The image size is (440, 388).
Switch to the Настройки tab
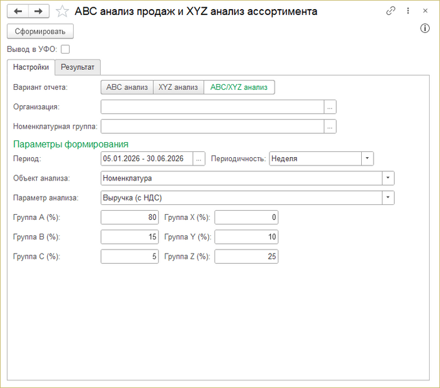pyautogui.click(x=31, y=67)
